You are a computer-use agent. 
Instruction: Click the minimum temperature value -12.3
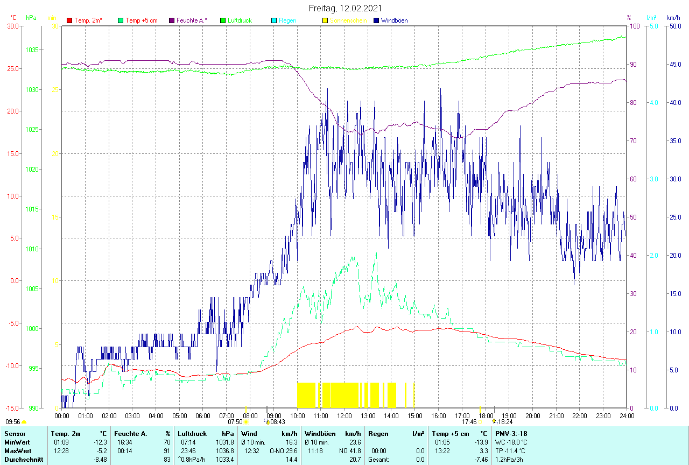pyautogui.click(x=100, y=442)
